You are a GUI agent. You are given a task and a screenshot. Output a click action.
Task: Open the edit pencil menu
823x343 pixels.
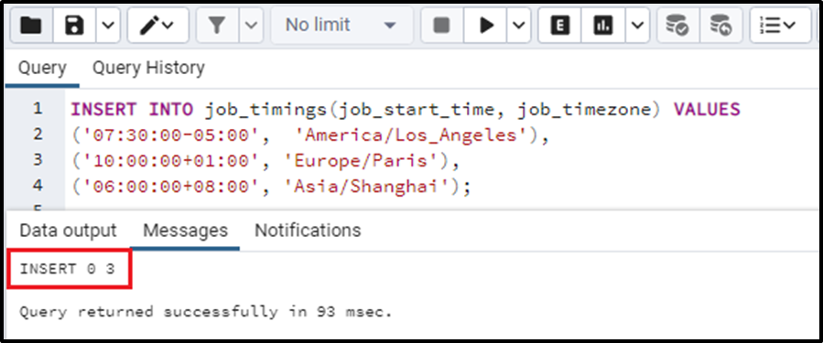coord(157,25)
